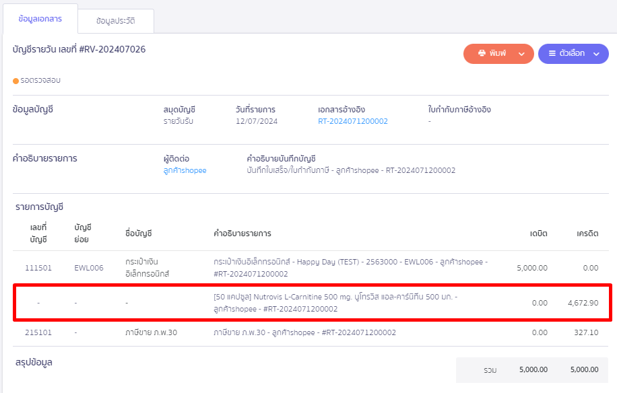Click the เดบิต column header
This screenshot has height=393, width=617.
[x=538, y=233]
